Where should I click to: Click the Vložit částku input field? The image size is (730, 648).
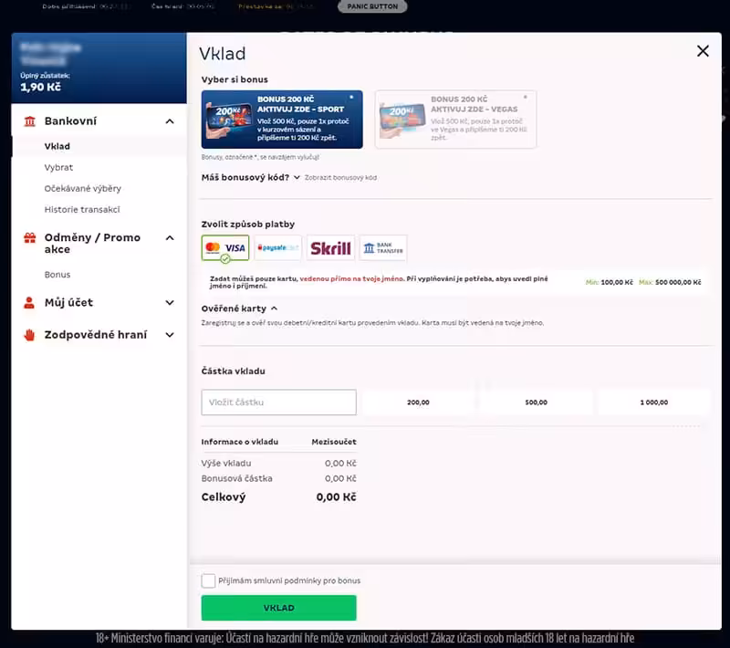279,402
